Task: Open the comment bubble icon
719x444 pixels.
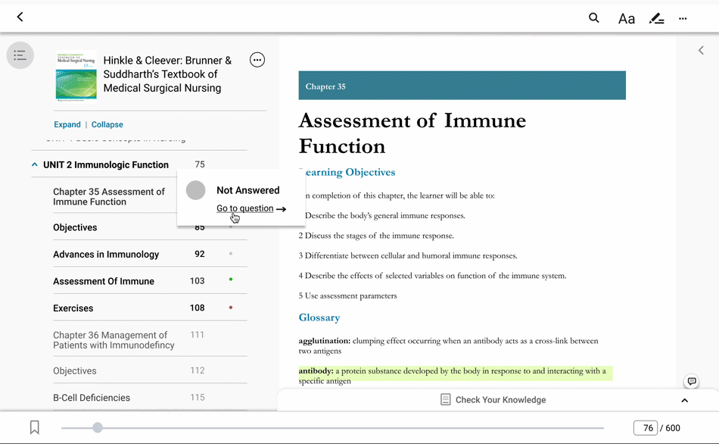Action: 692,381
